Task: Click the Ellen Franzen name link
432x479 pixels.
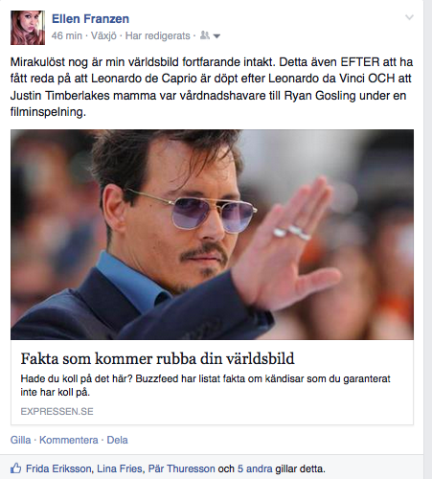Action: click(x=90, y=19)
